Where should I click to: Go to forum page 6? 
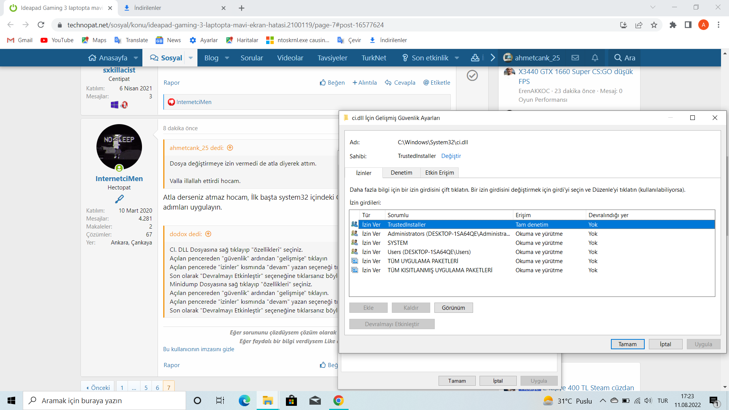[x=157, y=388]
